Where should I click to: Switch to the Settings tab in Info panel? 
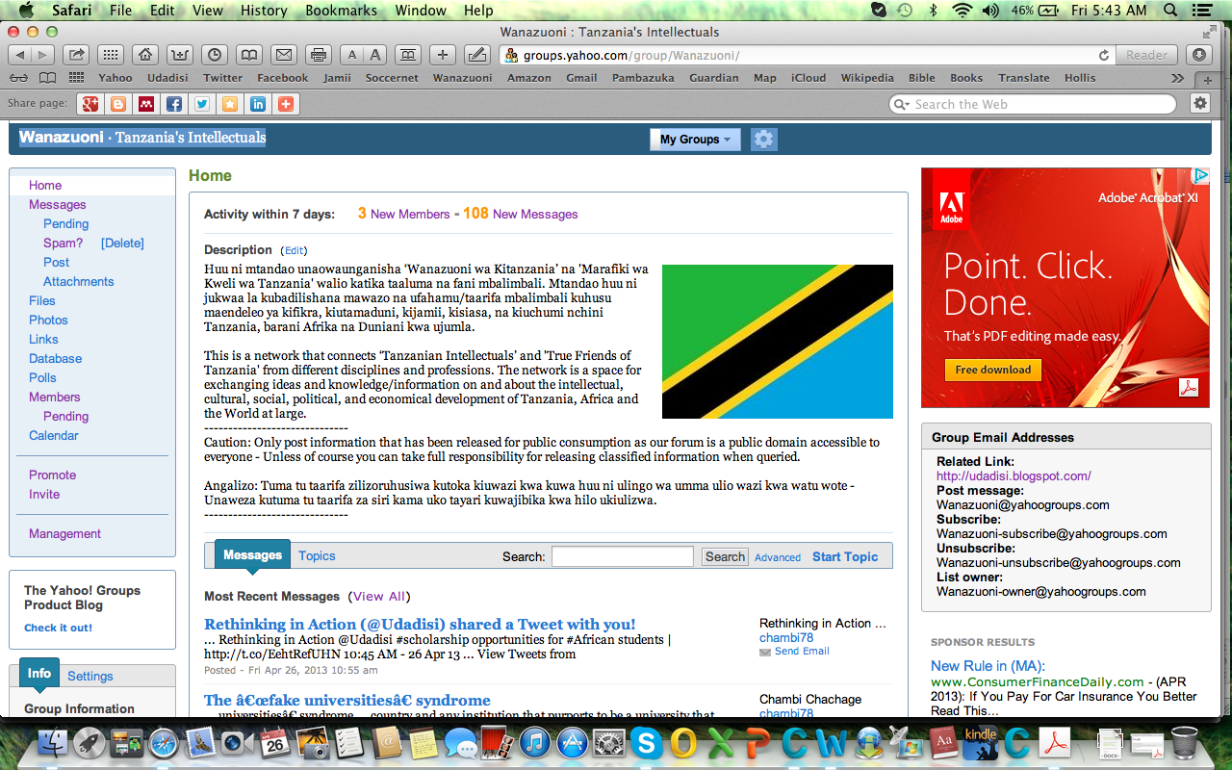[x=90, y=677]
